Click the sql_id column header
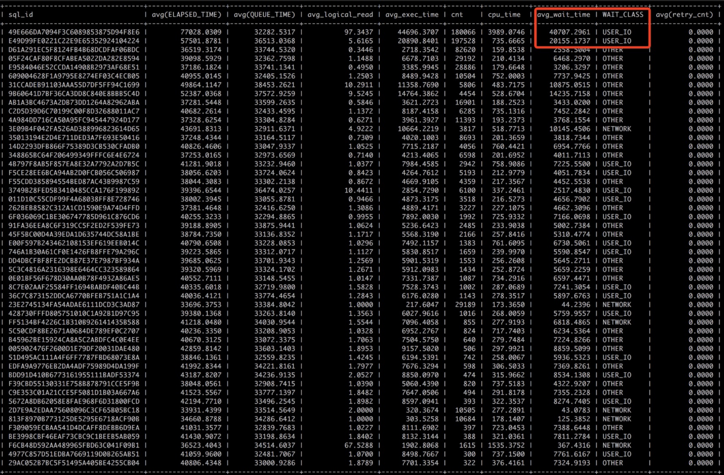This screenshot has width=724, height=475. pos(20,14)
